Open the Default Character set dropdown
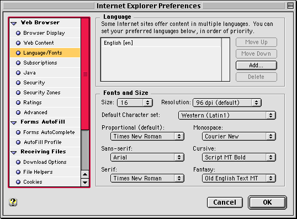The height and width of the screenshot is (219, 297). (x=227, y=115)
